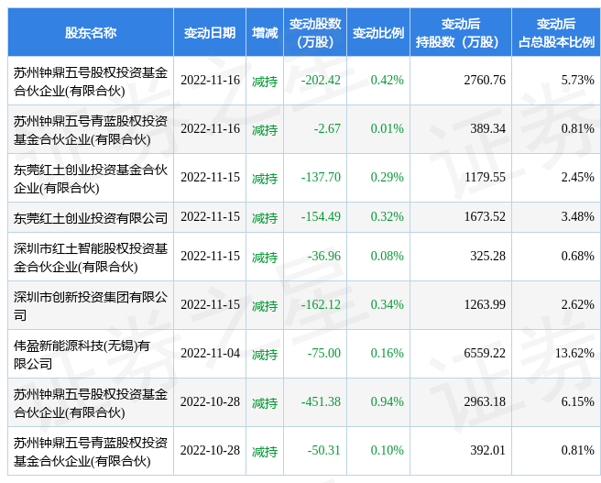The height and width of the screenshot is (483, 601).
Task: Click shareholder 深圳市创新投资集团有限公司 name
Action: pos(91,305)
